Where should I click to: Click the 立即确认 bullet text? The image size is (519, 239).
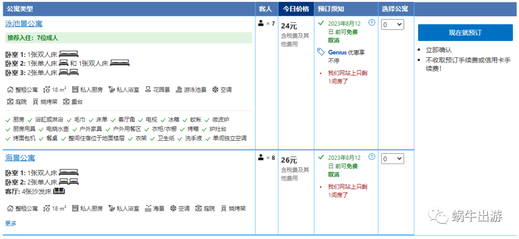tap(439, 50)
